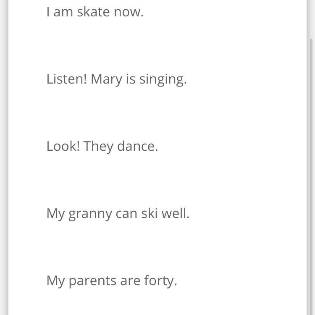Click the vertical scrollbar thumb on the right

[311, 168]
